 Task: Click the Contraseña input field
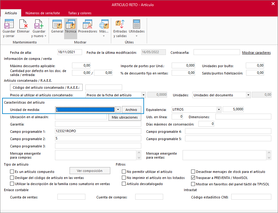point(217,52)
